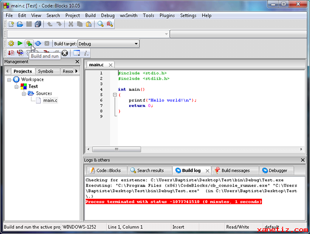Open the Tools menu
This screenshot has width=310, height=234.
click(x=148, y=15)
